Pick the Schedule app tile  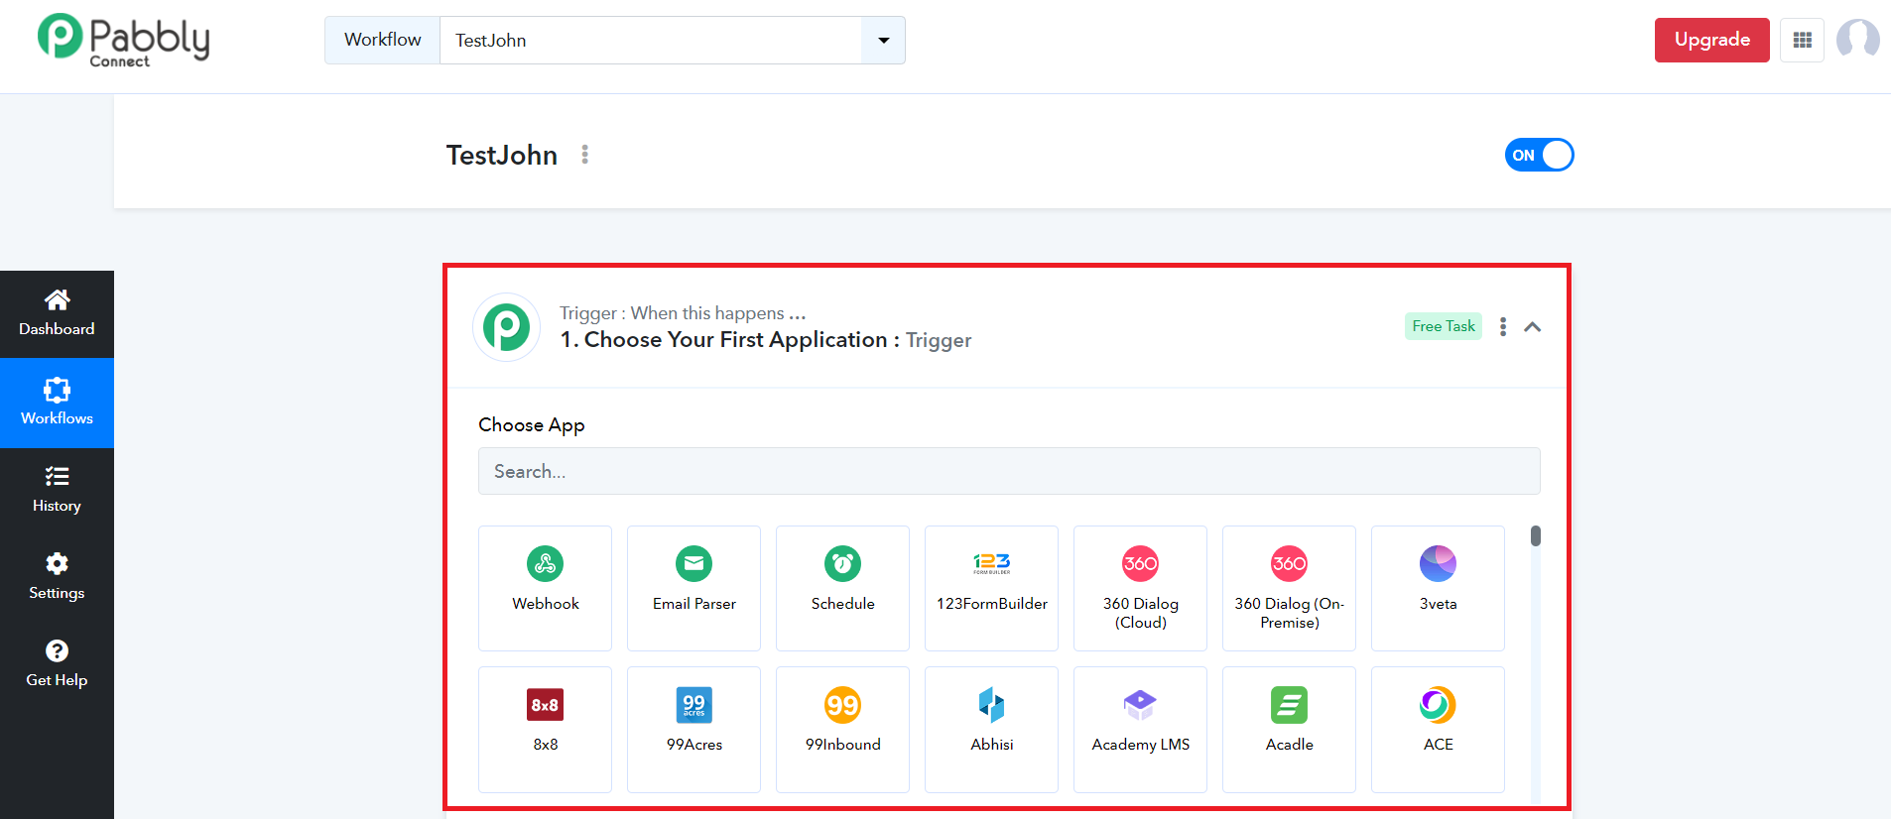tap(842, 588)
